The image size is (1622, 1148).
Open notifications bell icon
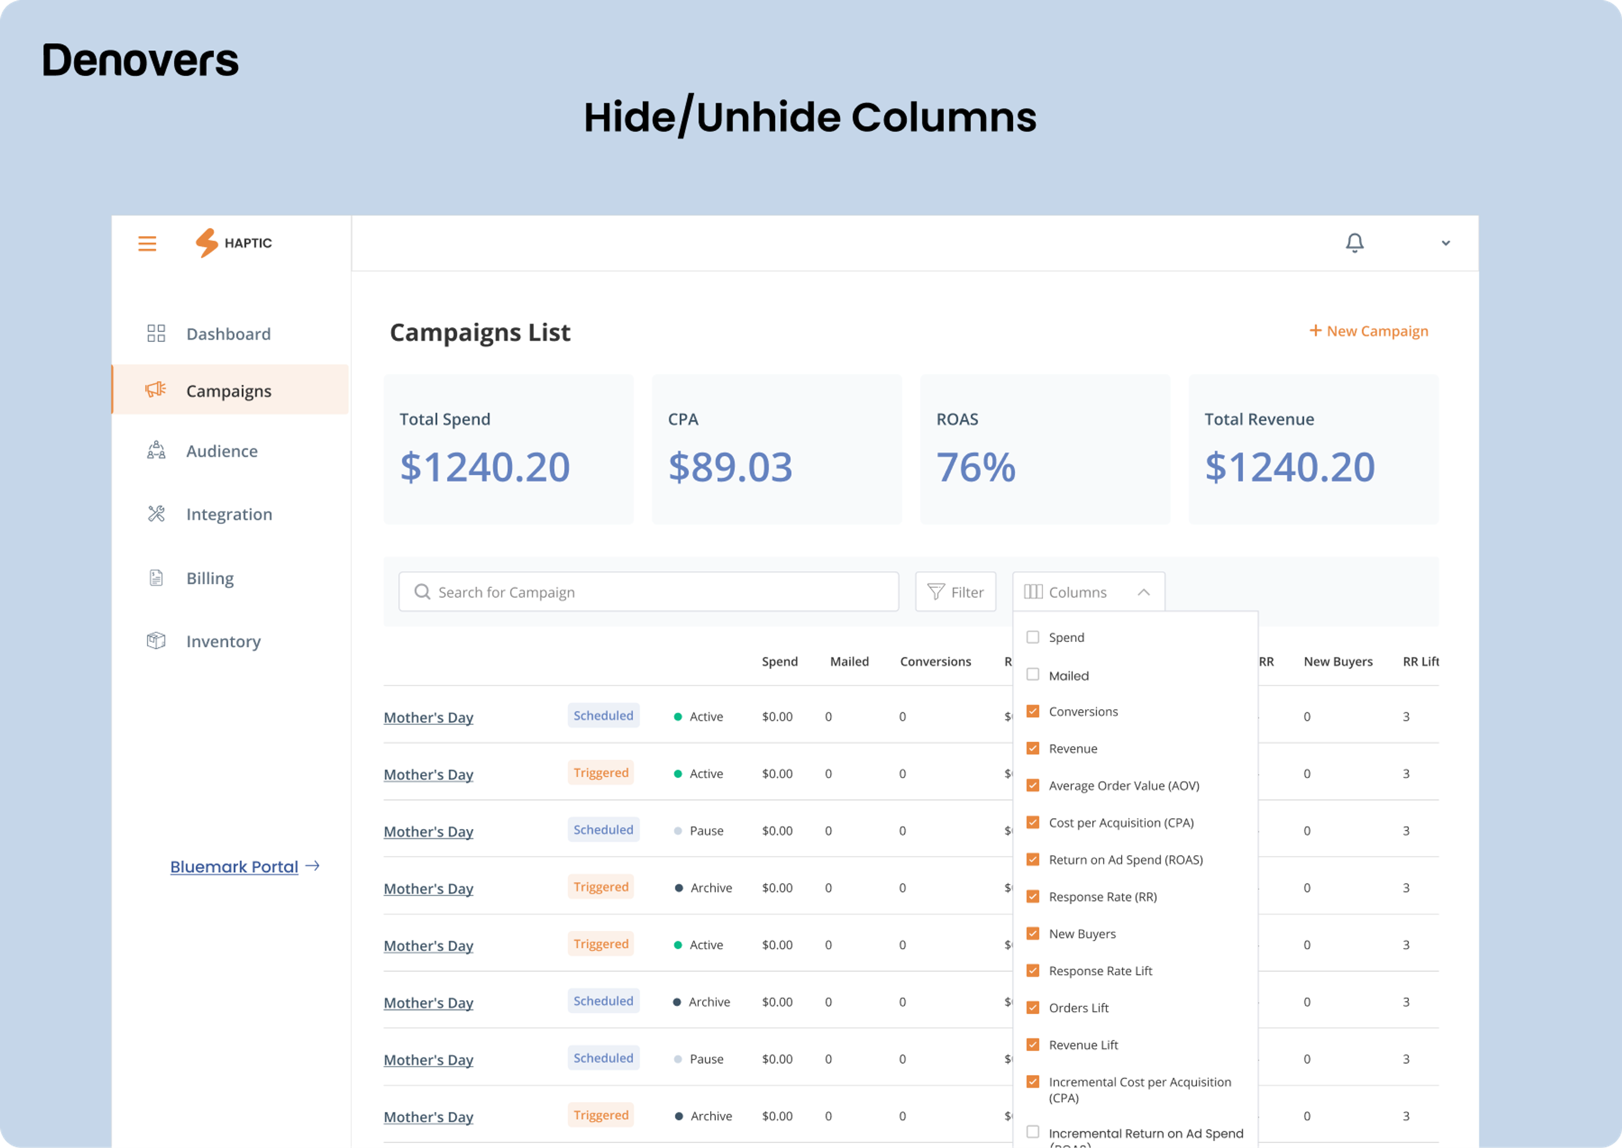(1354, 243)
